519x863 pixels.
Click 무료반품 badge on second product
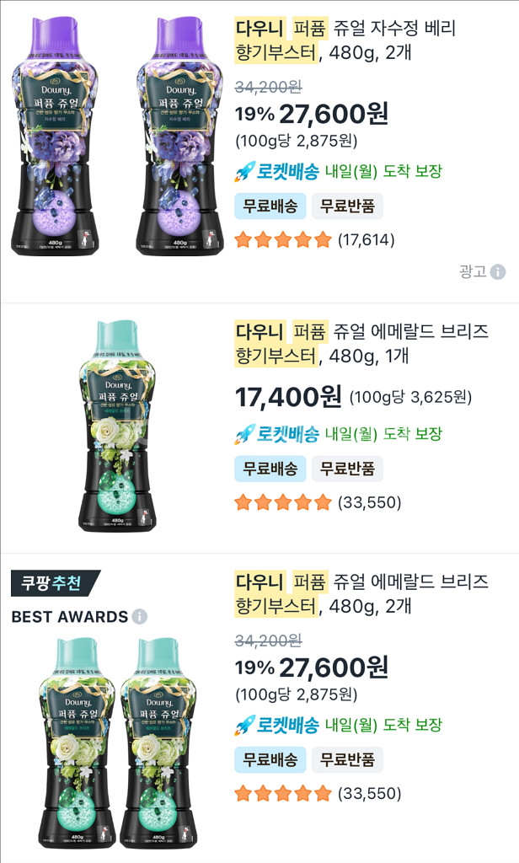coord(347,469)
